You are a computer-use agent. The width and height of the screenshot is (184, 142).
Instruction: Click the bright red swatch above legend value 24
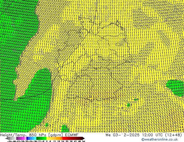(x=63, y=138)
